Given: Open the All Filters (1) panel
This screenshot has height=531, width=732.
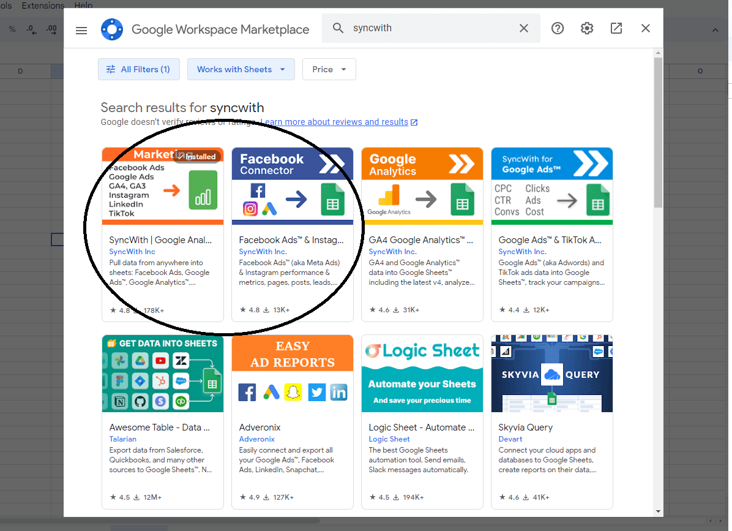Looking at the screenshot, I should coord(139,69).
